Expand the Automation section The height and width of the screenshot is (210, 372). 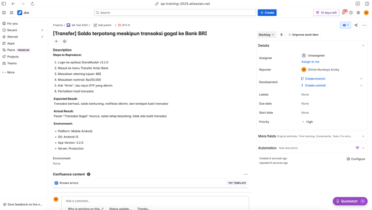pyautogui.click(x=363, y=148)
